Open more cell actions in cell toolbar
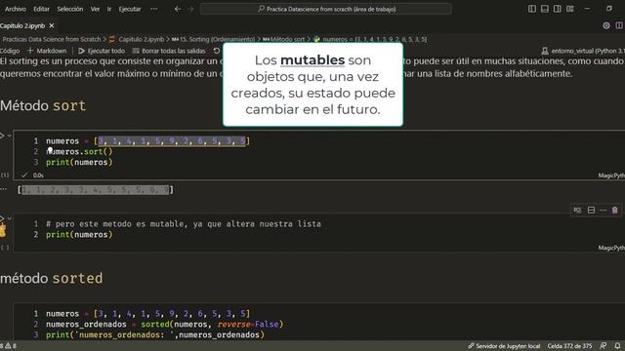625x351 pixels. click(604, 211)
